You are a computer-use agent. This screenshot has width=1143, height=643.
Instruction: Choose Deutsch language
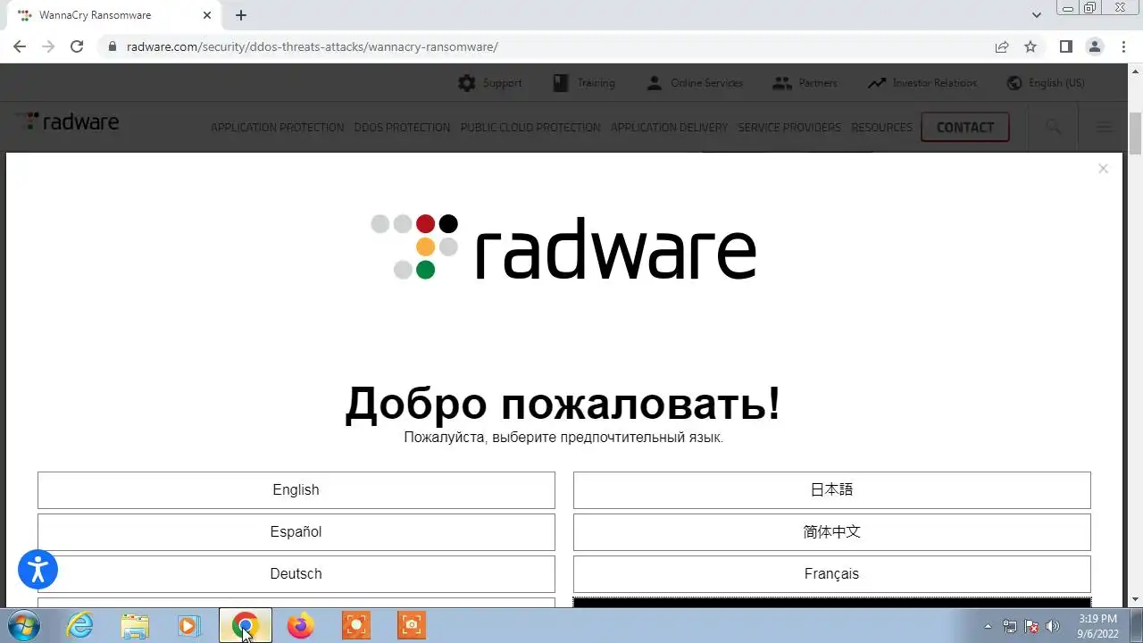click(x=296, y=574)
